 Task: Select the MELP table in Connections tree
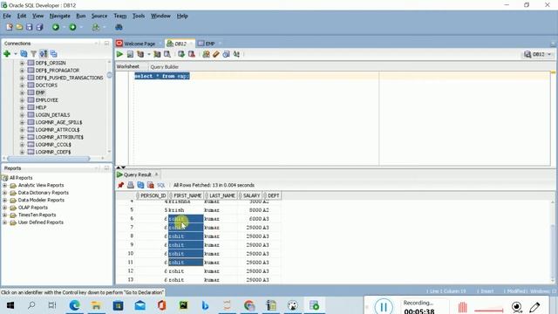point(41,107)
